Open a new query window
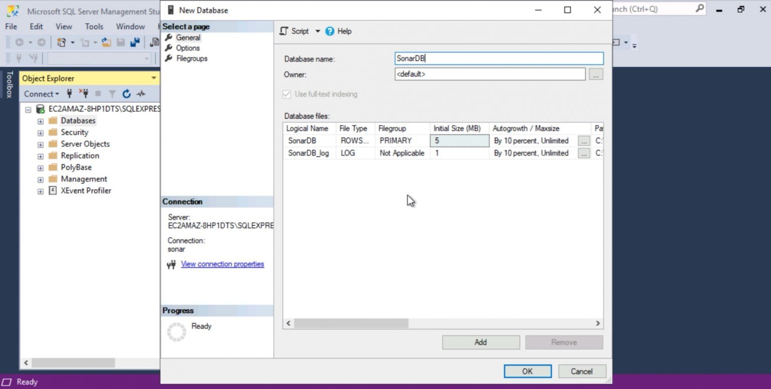 (61, 43)
